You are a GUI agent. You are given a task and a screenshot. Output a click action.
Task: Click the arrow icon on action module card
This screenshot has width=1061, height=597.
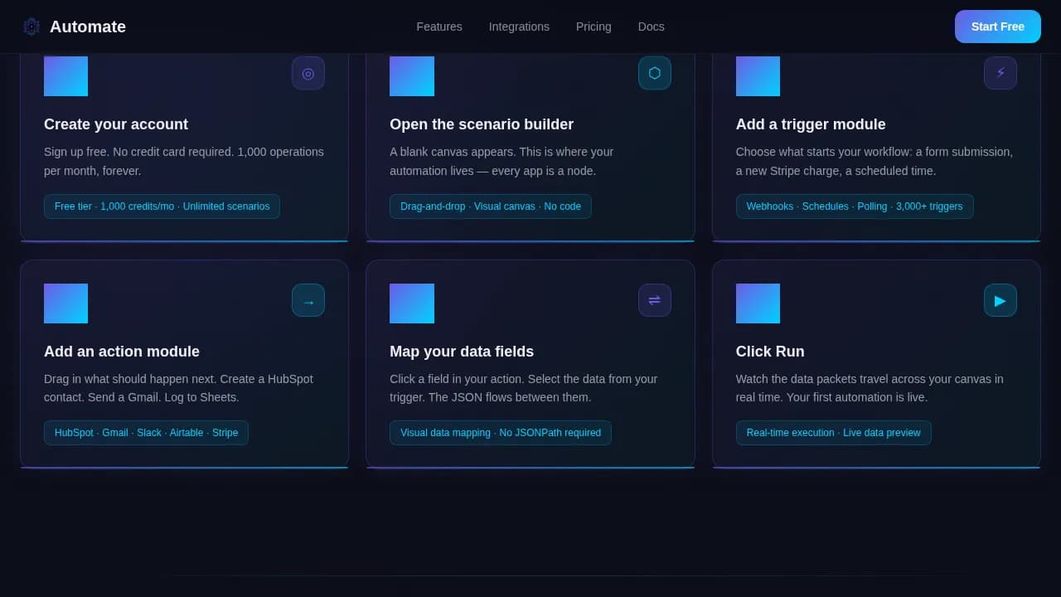tap(308, 300)
